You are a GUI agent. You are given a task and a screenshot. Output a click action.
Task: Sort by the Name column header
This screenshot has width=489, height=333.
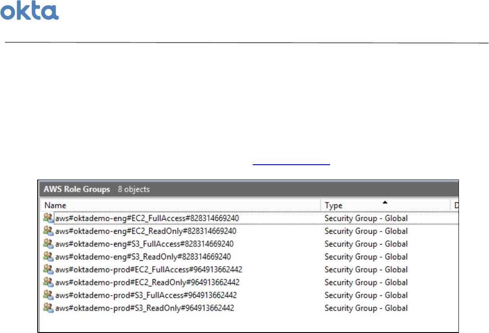[x=181, y=205]
